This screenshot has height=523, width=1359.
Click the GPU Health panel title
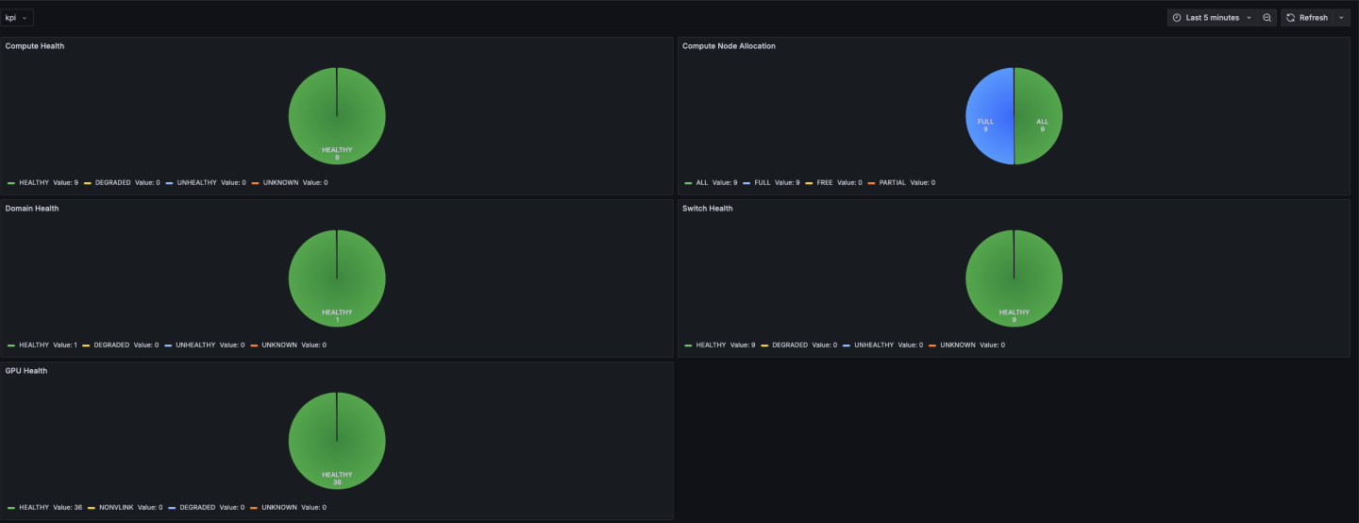tap(26, 370)
